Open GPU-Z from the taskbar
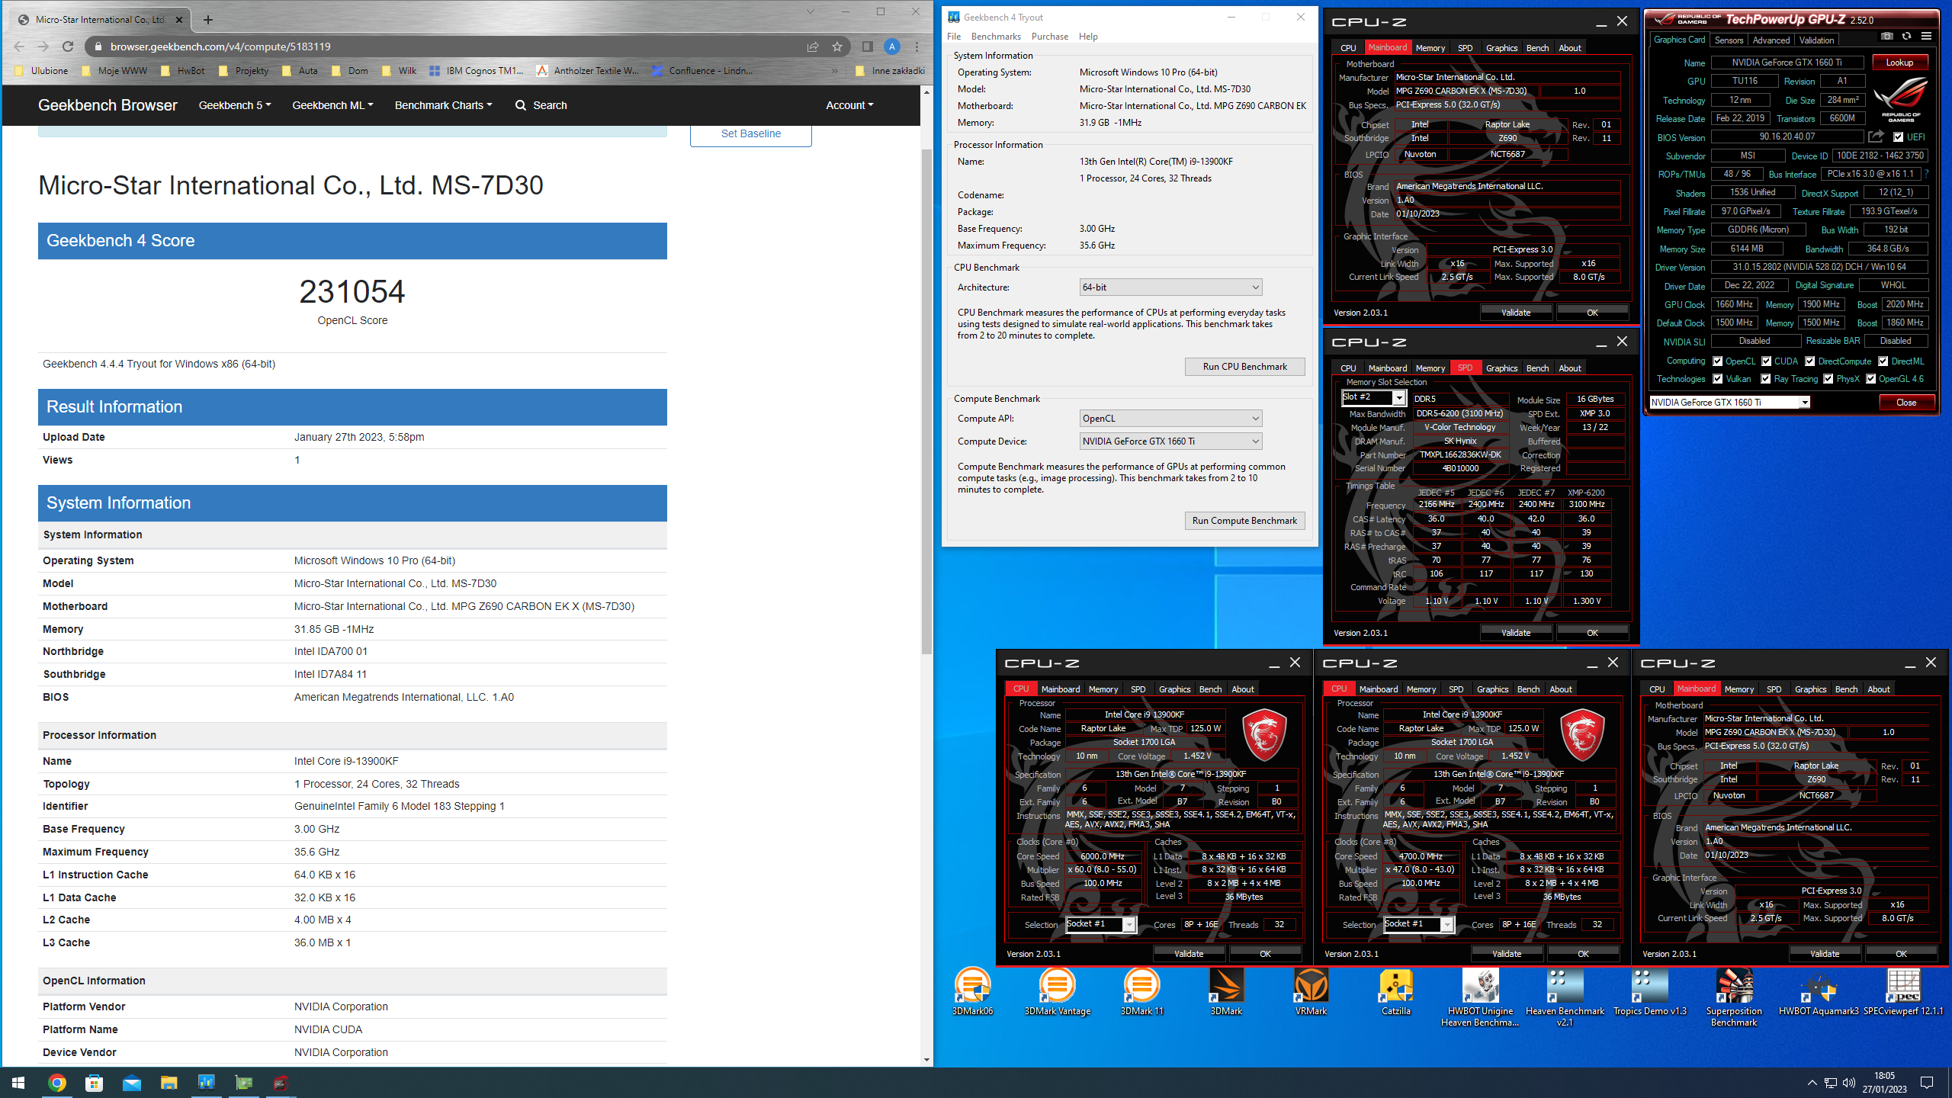Viewport: 1952px width, 1098px height. click(244, 1082)
